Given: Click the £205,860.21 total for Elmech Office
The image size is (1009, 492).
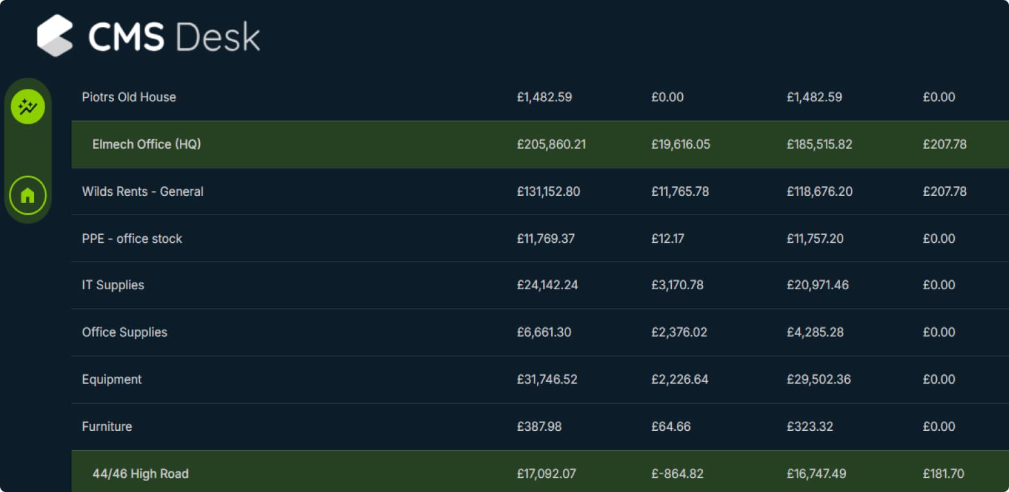Looking at the screenshot, I should coord(551,144).
